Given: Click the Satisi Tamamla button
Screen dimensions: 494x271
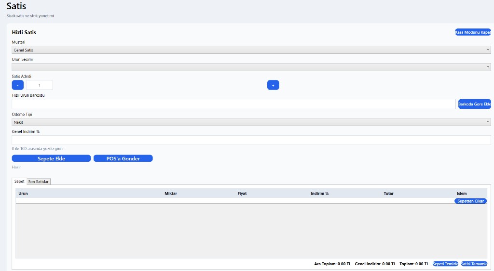Looking at the screenshot, I should coord(474,264).
